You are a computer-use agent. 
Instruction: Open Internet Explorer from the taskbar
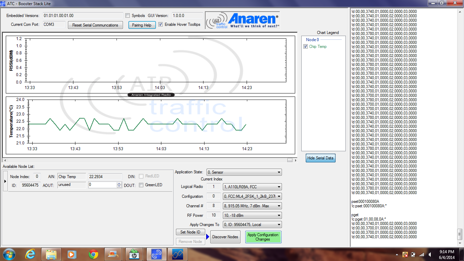pyautogui.click(x=30, y=254)
